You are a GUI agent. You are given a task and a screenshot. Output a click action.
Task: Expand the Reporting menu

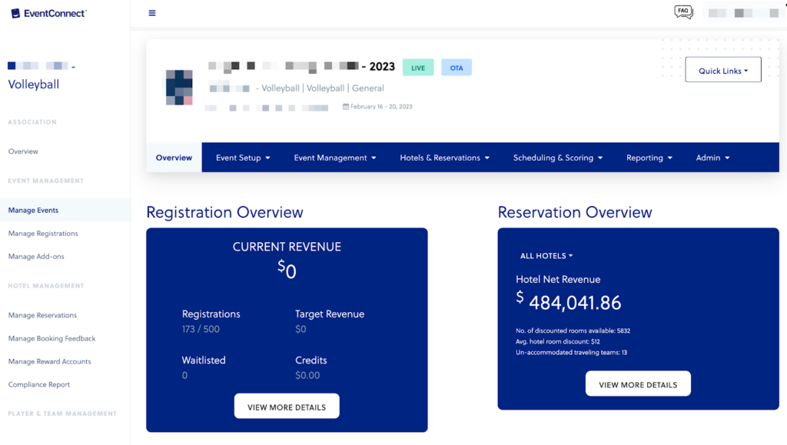[x=649, y=157]
